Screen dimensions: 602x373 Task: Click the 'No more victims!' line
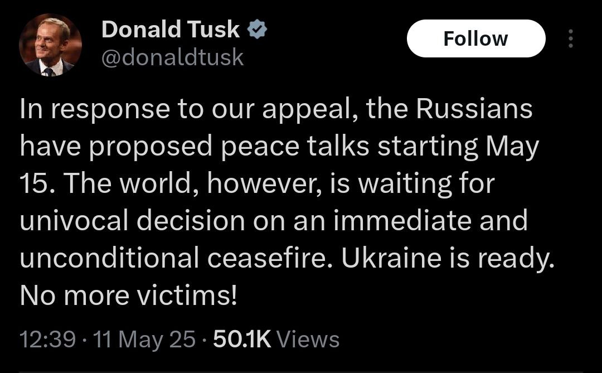pos(128,296)
